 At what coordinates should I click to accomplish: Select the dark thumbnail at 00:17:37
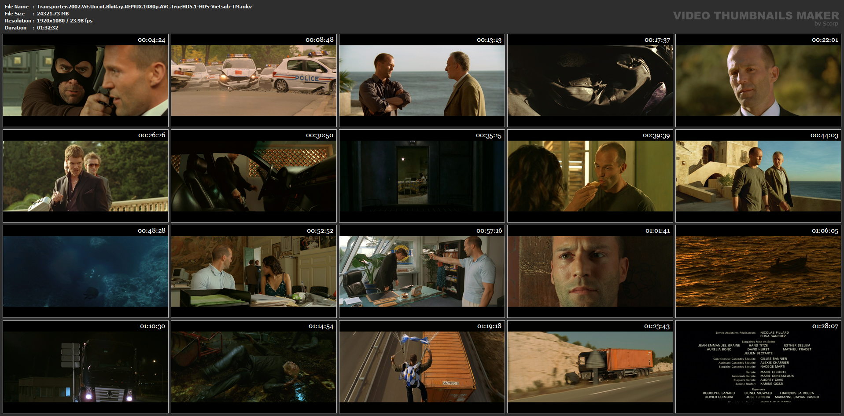click(590, 80)
